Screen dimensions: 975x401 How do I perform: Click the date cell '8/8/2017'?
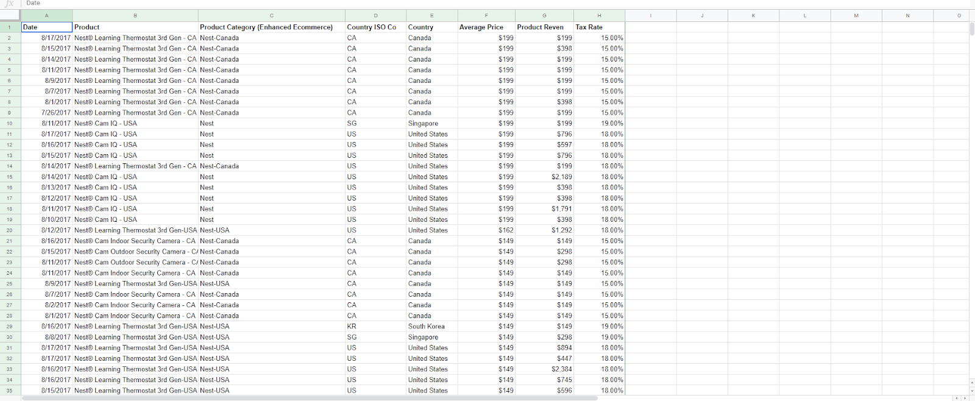pos(47,337)
